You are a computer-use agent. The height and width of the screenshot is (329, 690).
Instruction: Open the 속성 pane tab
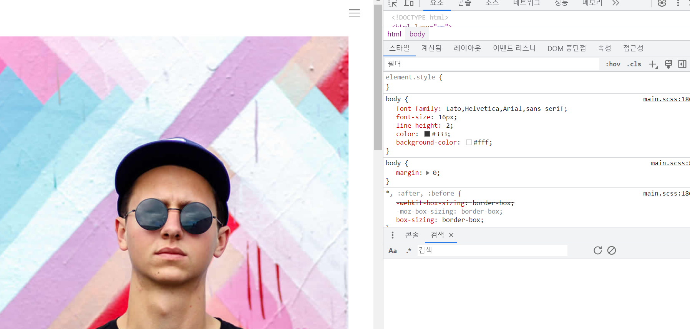605,48
